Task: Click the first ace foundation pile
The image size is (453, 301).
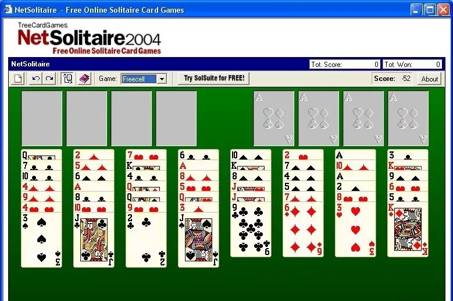Action: [273, 118]
